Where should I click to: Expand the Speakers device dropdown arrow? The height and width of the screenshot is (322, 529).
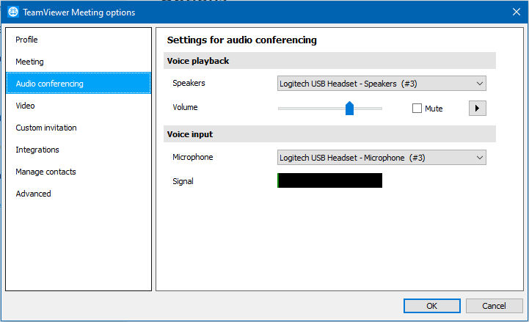(479, 84)
